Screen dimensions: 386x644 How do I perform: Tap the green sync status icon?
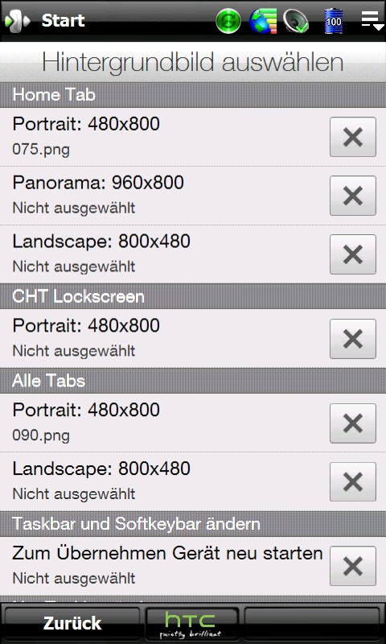click(x=228, y=21)
